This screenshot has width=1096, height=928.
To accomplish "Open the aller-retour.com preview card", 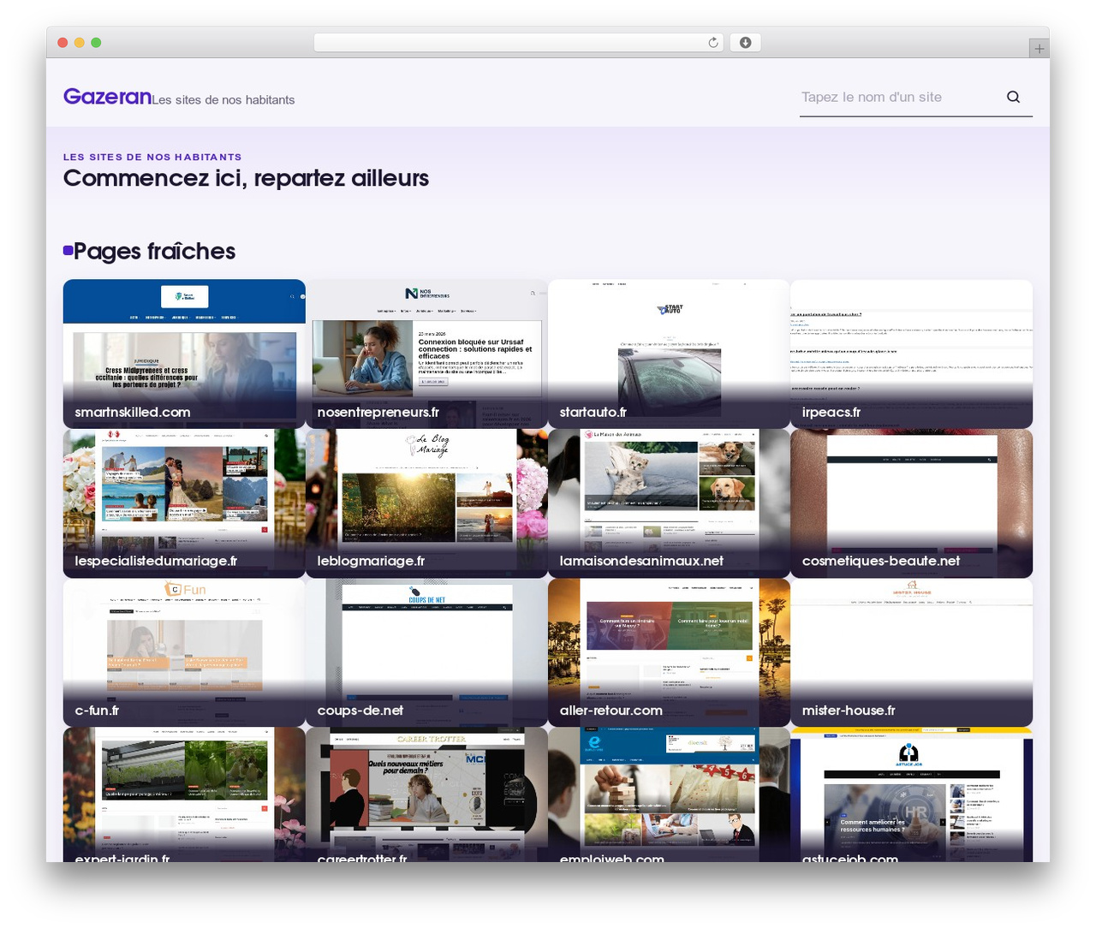I will tap(669, 652).
